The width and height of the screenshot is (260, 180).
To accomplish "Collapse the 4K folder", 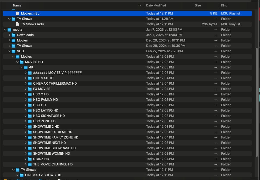I will click(22, 67).
